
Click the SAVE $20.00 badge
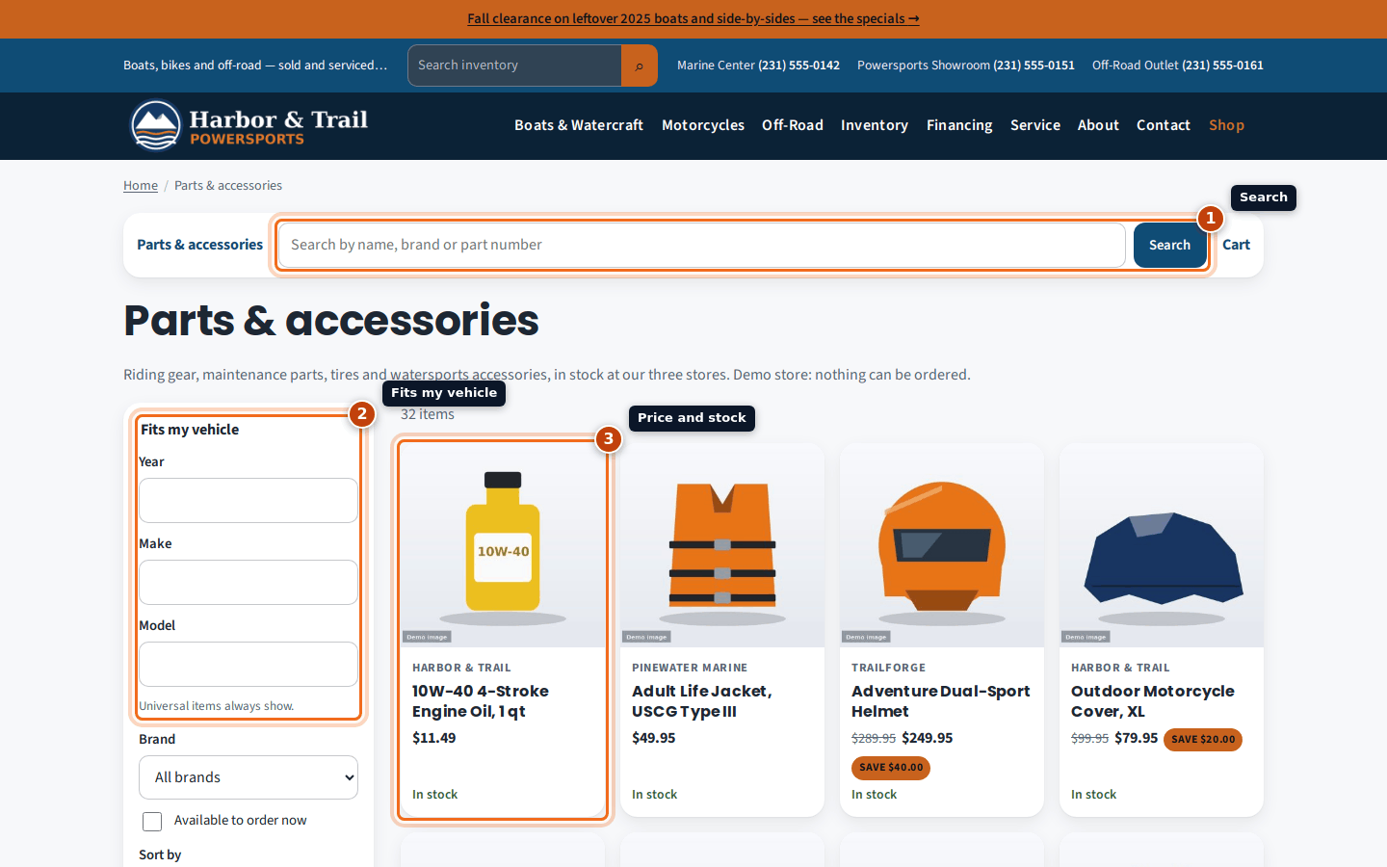[x=1203, y=740]
